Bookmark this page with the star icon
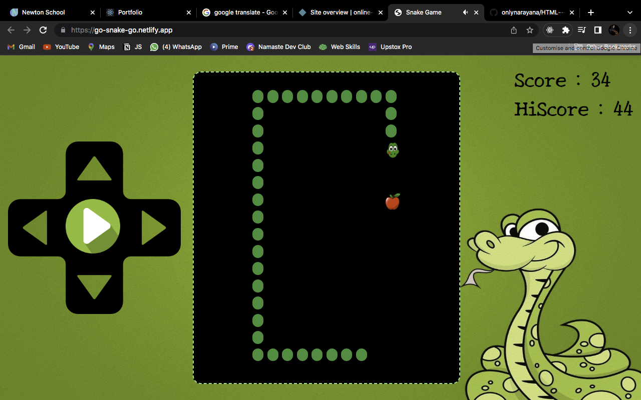Viewport: 641px width, 400px height. (530, 30)
